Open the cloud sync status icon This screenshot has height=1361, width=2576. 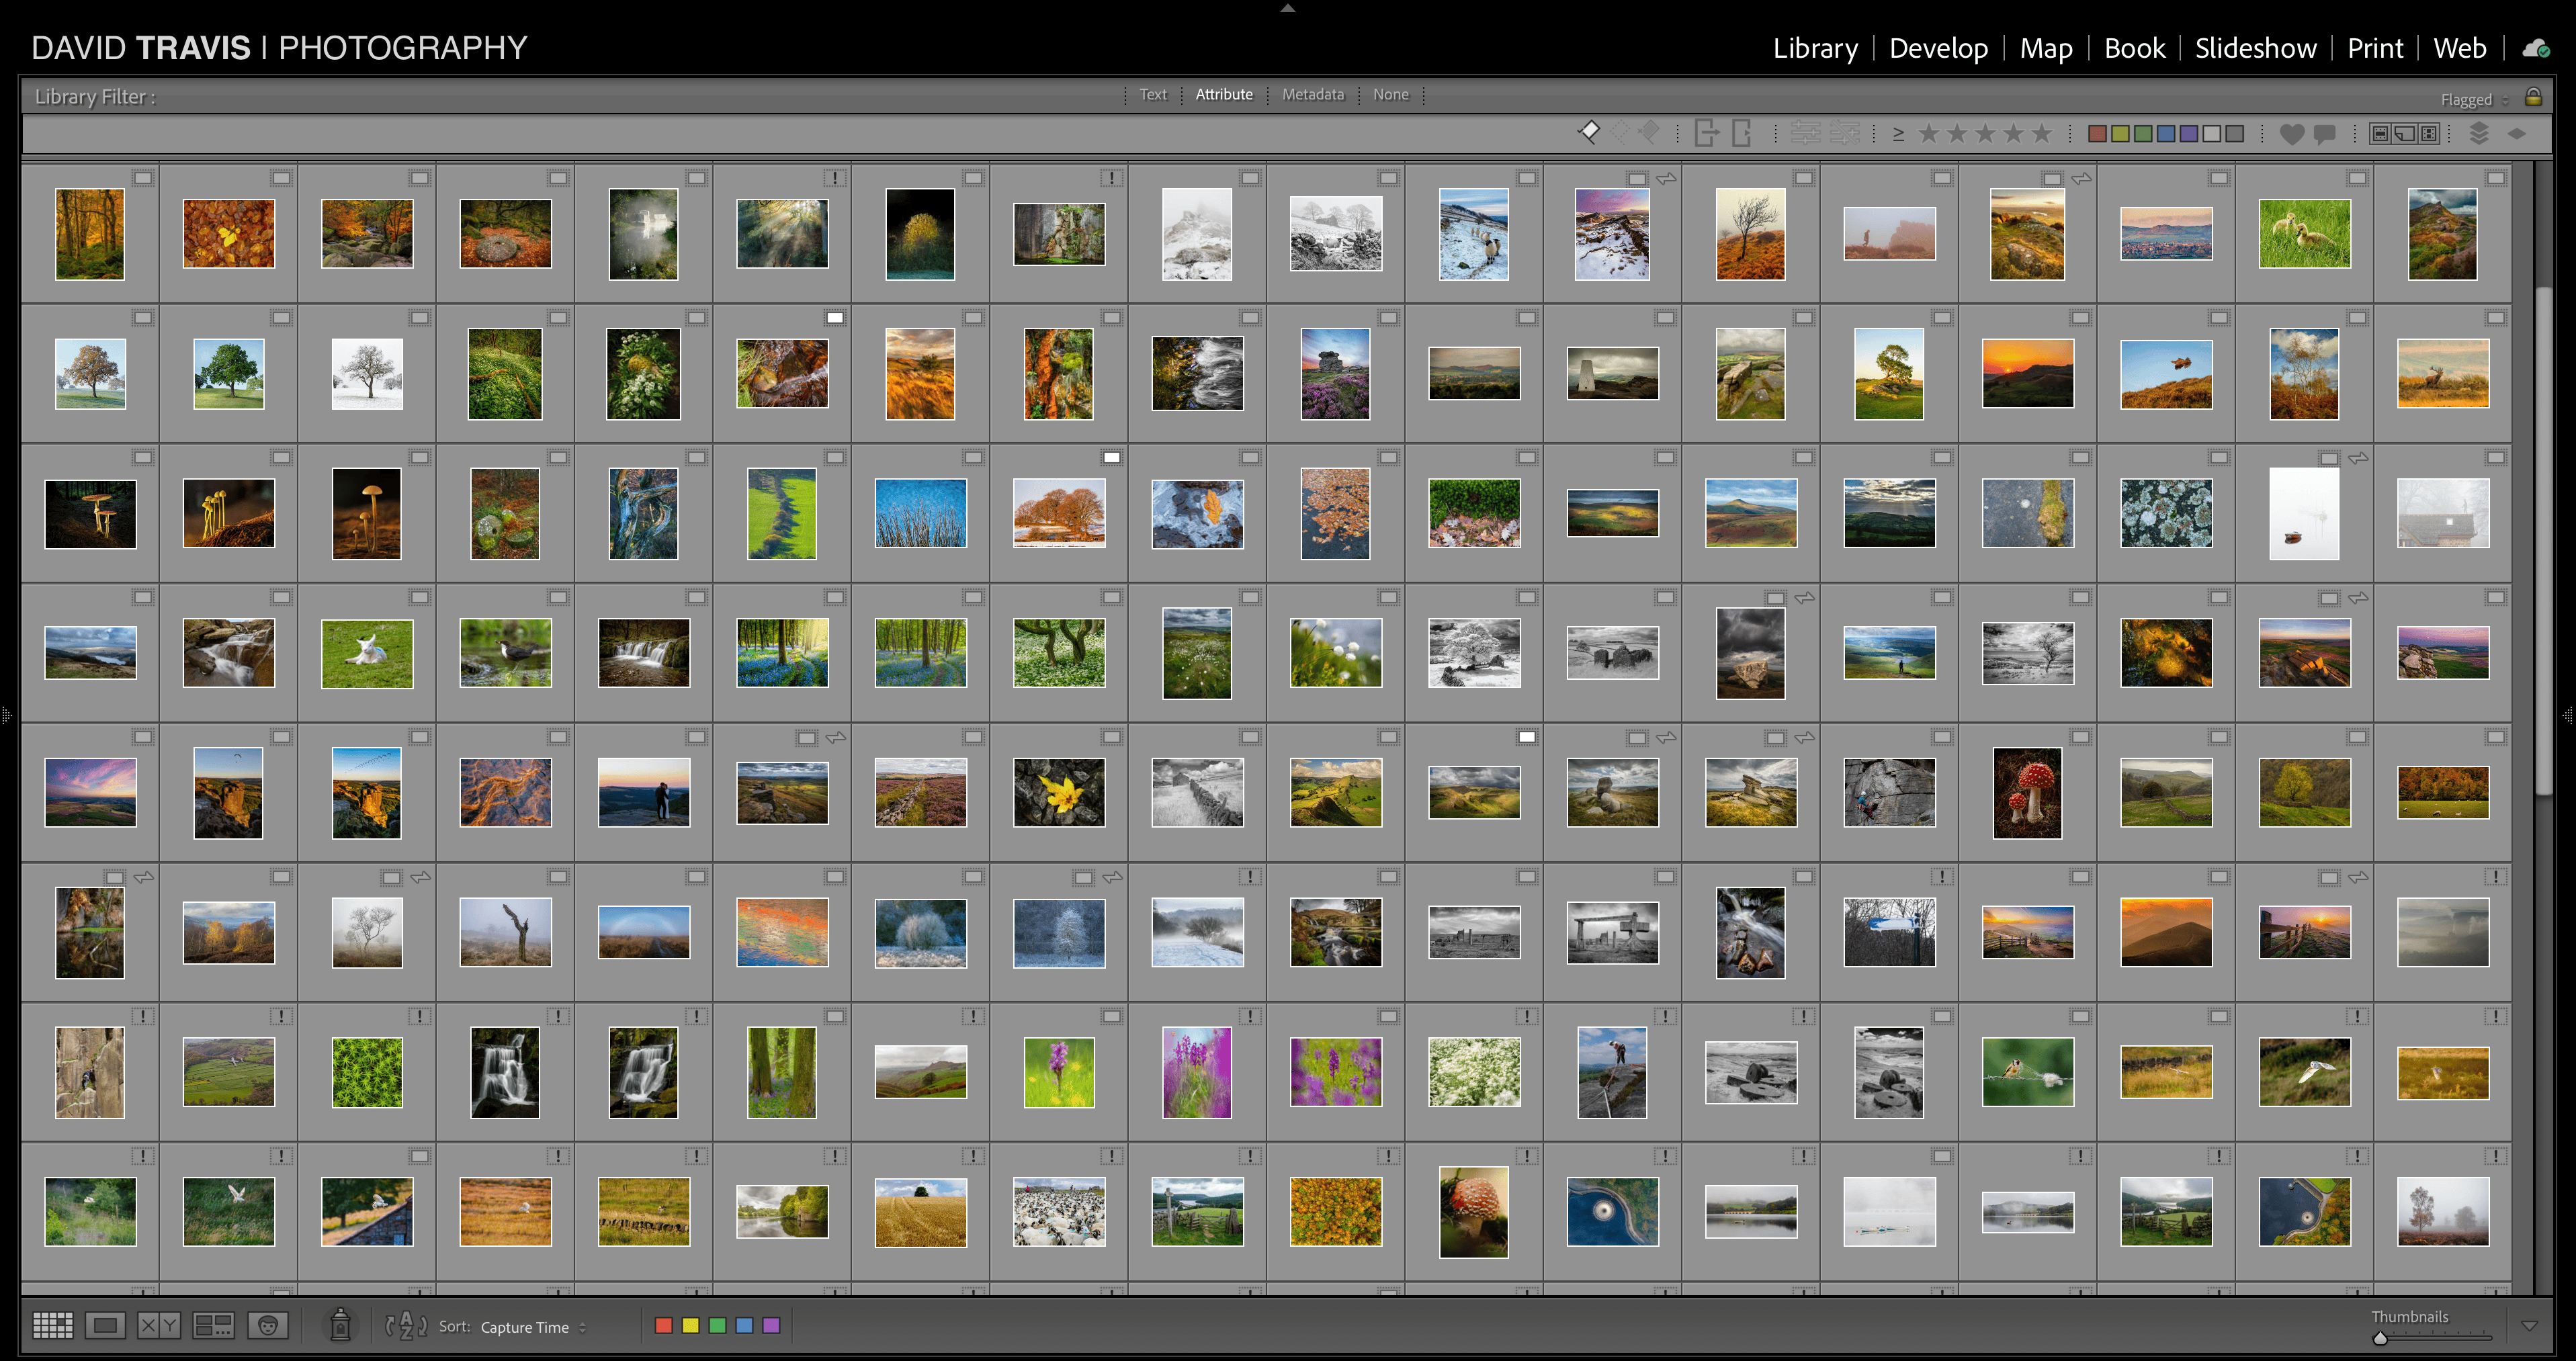(x=2535, y=48)
